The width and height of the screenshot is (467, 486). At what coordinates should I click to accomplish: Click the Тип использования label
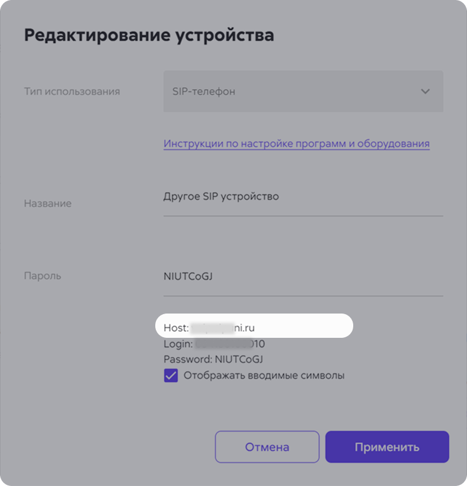pos(72,91)
